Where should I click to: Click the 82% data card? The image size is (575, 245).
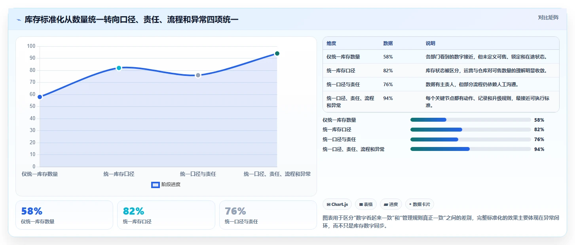click(x=166, y=215)
